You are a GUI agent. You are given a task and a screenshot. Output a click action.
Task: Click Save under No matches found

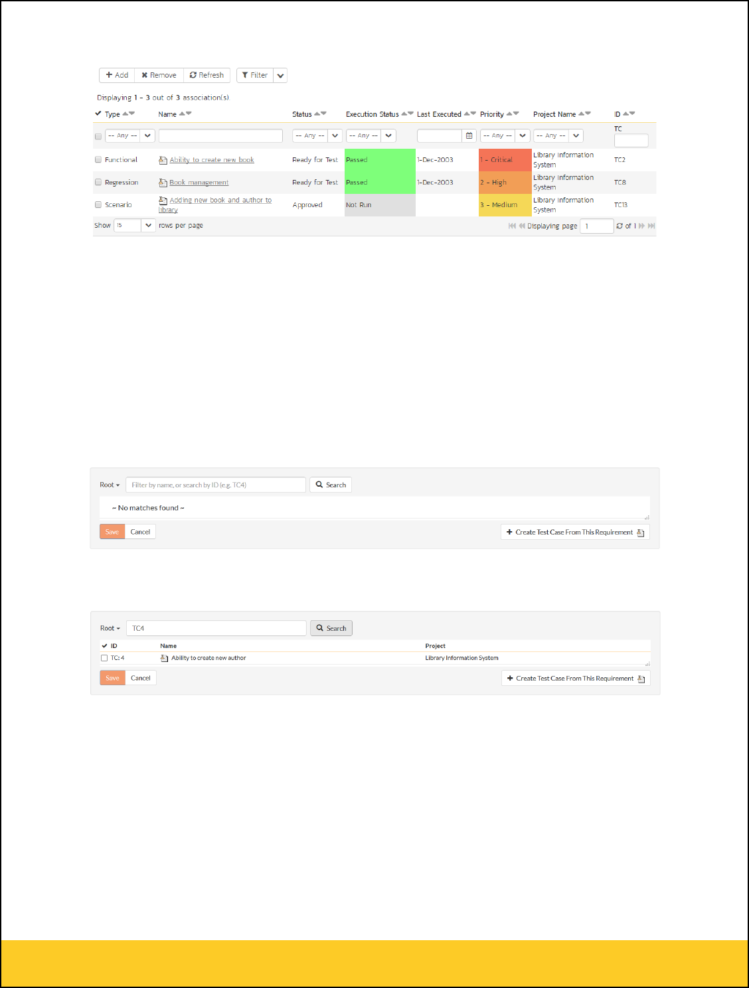coord(112,532)
